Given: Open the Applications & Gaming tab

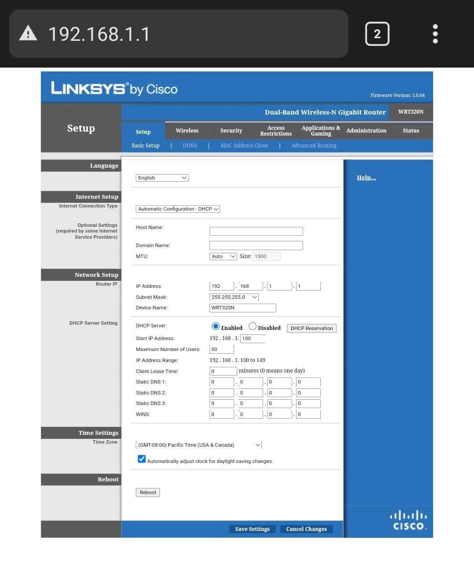Looking at the screenshot, I should click(321, 131).
